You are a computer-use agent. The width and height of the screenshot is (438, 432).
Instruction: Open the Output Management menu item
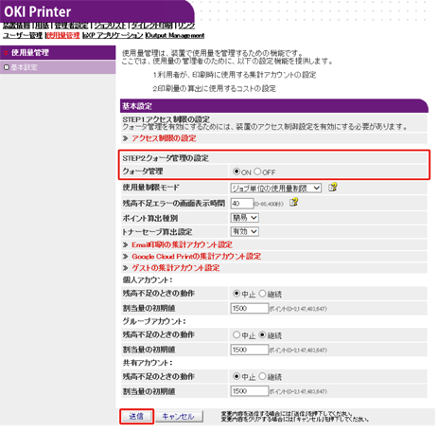(175, 35)
